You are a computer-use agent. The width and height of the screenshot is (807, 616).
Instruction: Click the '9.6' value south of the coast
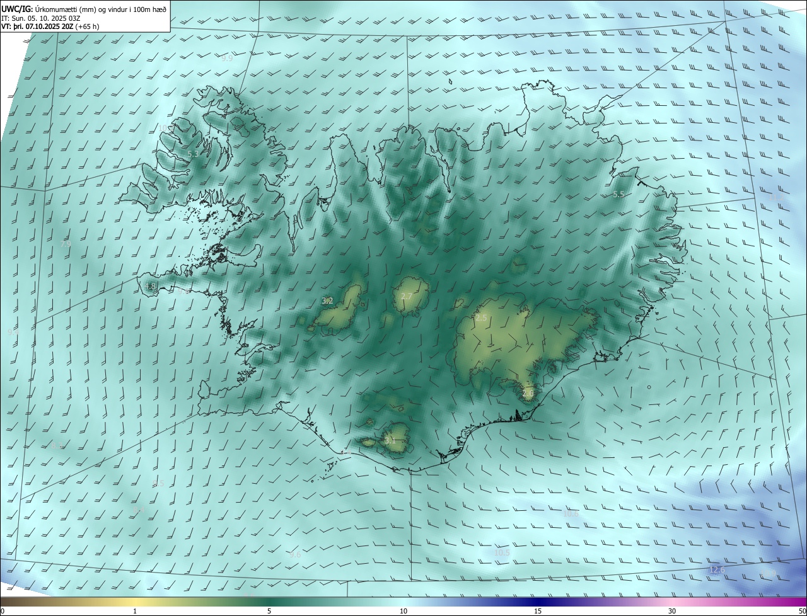pyautogui.click(x=295, y=555)
